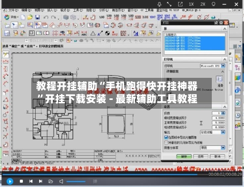244x187 pixels.
Task: Open the image resolution dropdown
Action: click(x=223, y=148)
